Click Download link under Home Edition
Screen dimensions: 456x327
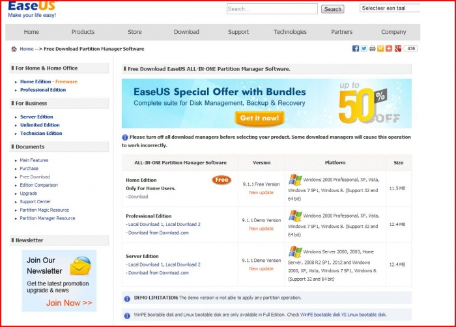click(138, 197)
